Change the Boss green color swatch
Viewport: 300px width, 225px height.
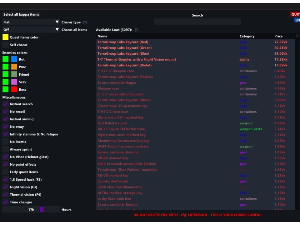[6, 90]
